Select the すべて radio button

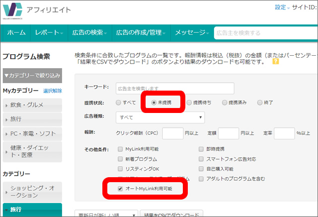point(118,103)
